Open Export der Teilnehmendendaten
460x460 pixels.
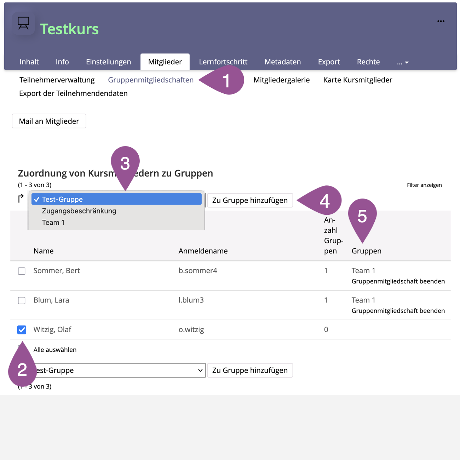pyautogui.click(x=73, y=93)
